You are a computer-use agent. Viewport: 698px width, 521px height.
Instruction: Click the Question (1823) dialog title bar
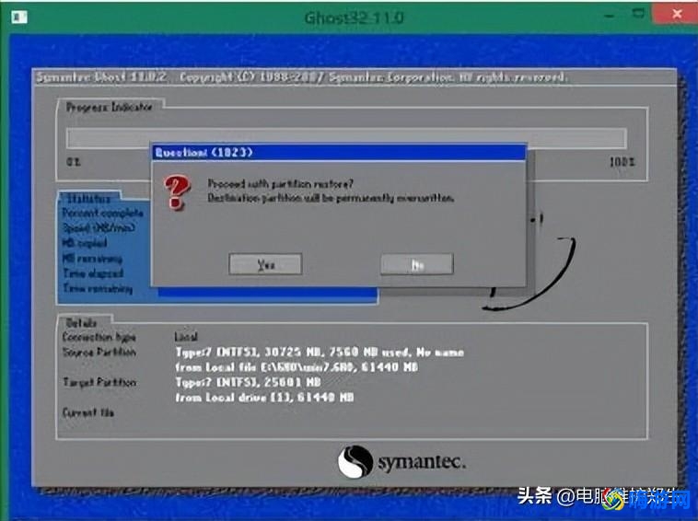coord(338,152)
